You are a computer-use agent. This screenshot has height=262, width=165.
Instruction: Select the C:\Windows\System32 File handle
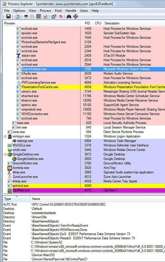coord(83,242)
